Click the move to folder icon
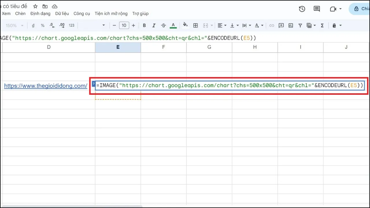Image resolution: width=370 pixels, height=208 pixels. [45, 6]
